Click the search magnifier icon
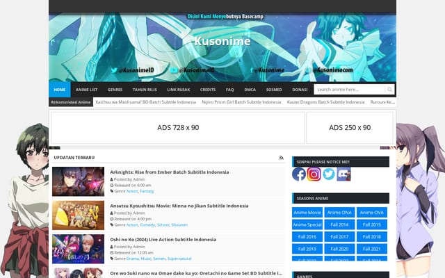Viewport: 445px width, 278px height. (389, 90)
